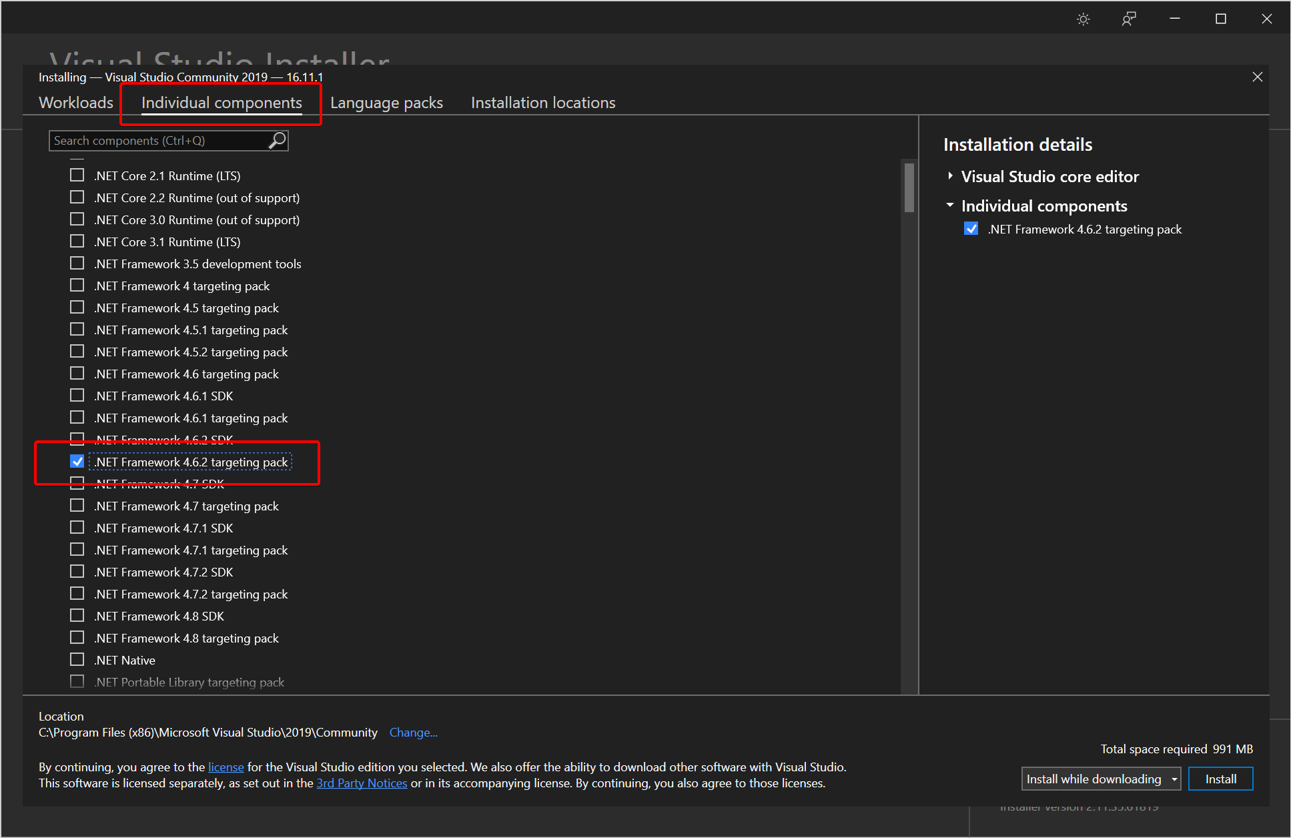Open the Language packs tab
Image resolution: width=1291 pixels, height=838 pixels.
(x=386, y=103)
